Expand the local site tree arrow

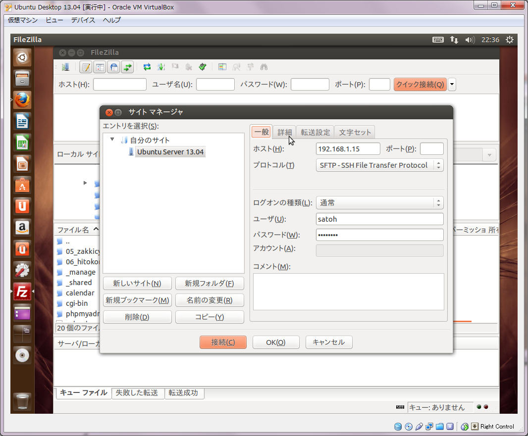point(85,183)
